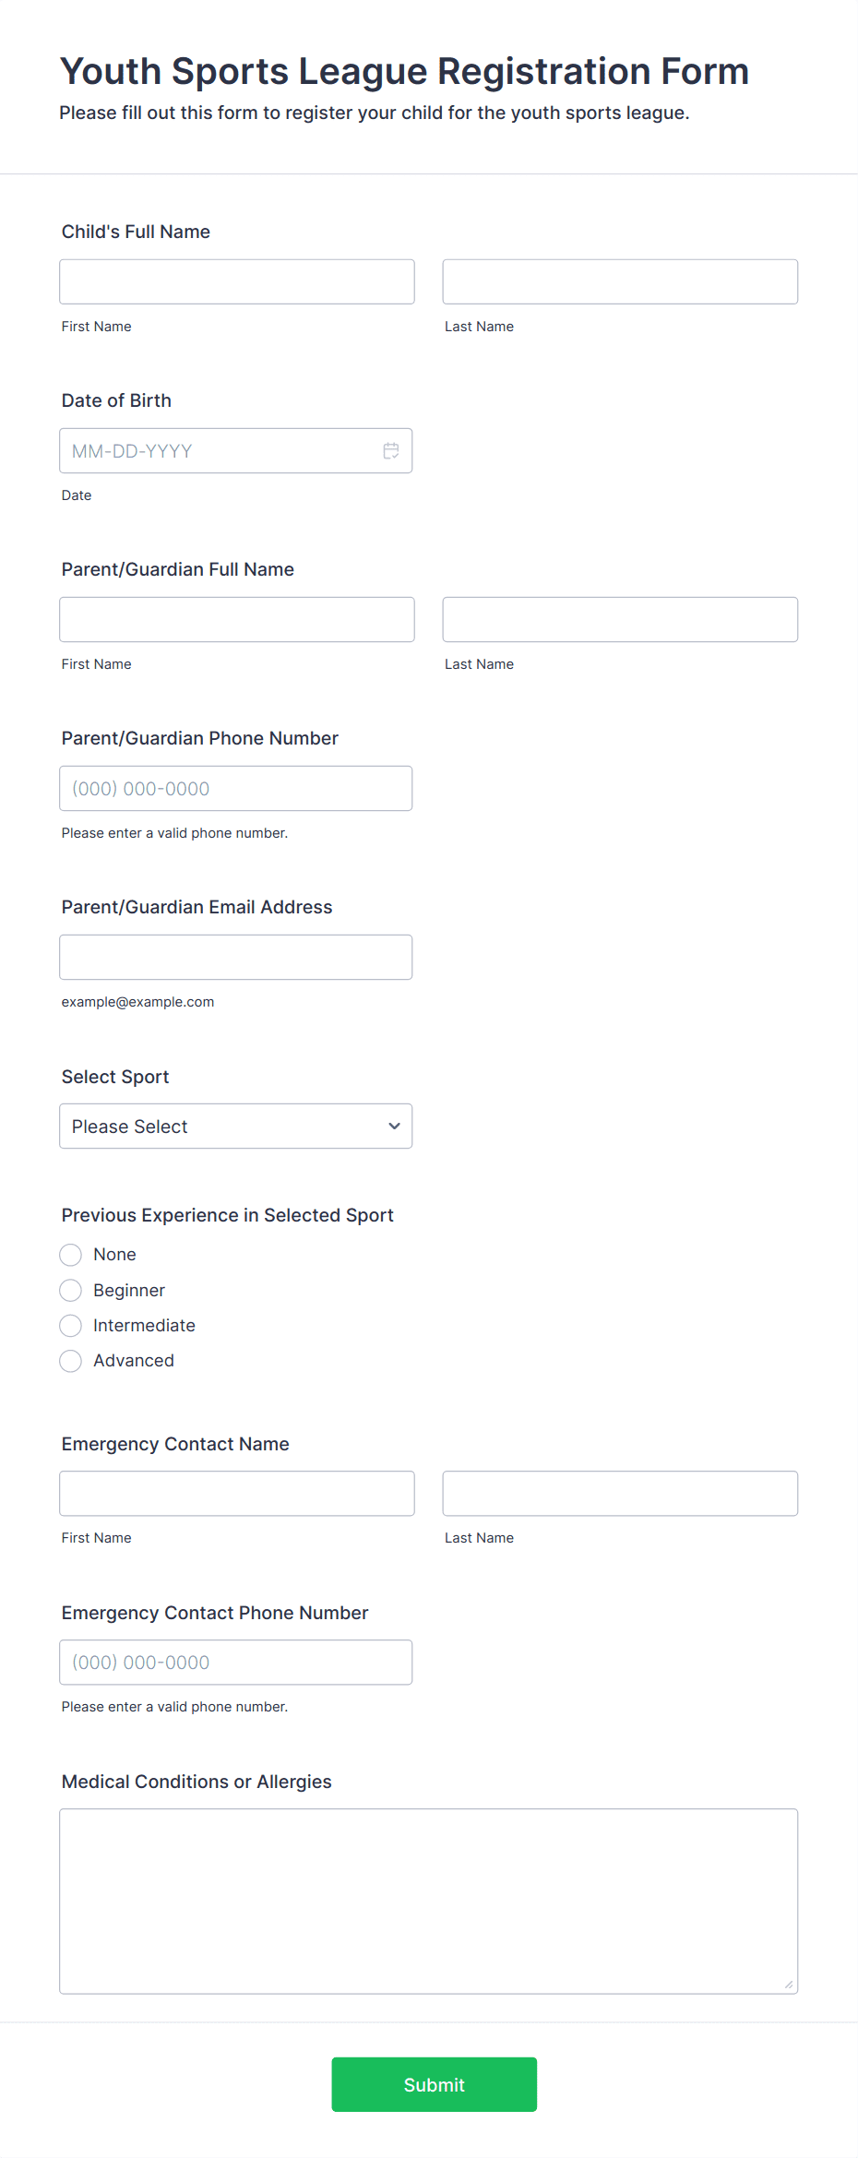Click Emergency Contact Phone Number field

pyautogui.click(x=236, y=1663)
